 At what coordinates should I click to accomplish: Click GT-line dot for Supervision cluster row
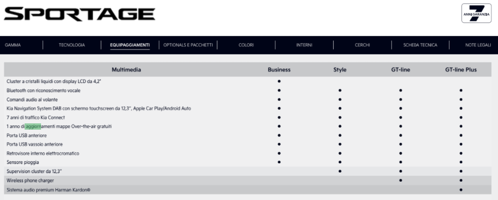coord(400,171)
